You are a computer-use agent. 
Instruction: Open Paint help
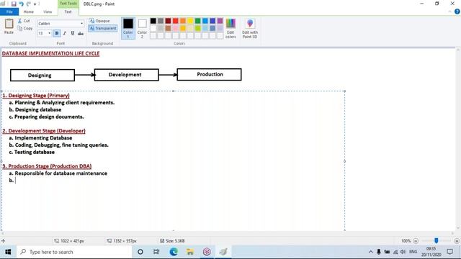pos(457,12)
